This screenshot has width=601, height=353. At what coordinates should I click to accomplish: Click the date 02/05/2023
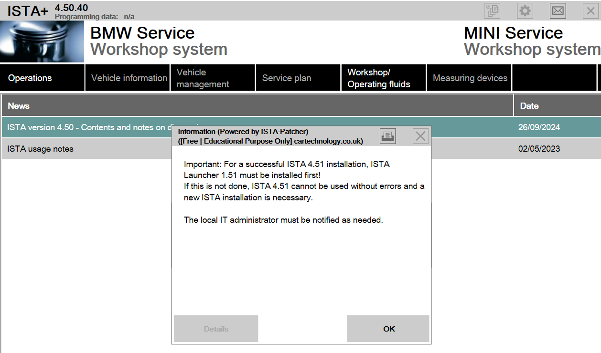point(539,149)
